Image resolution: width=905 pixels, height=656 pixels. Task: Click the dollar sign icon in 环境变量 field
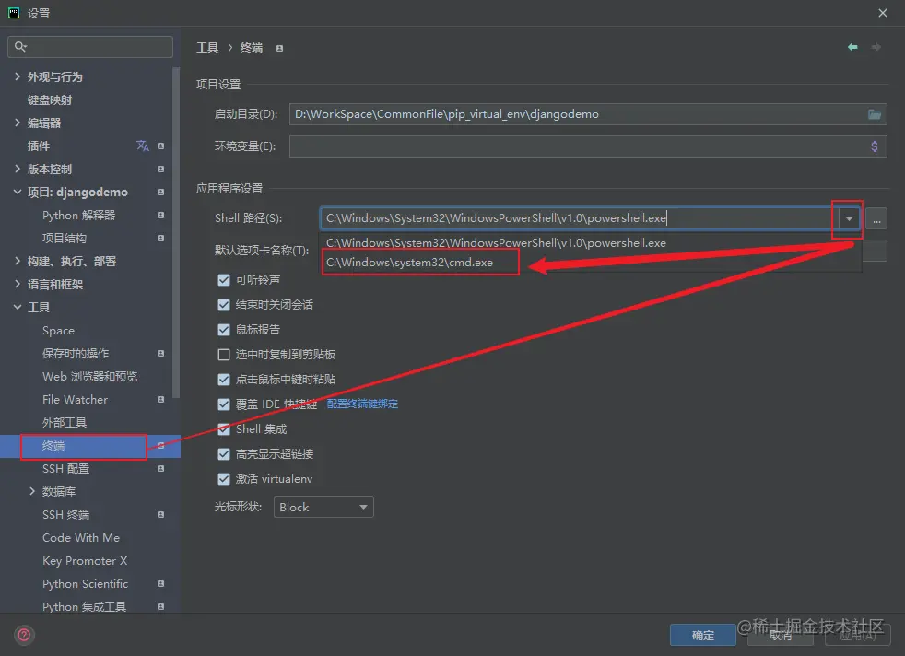pyautogui.click(x=874, y=146)
